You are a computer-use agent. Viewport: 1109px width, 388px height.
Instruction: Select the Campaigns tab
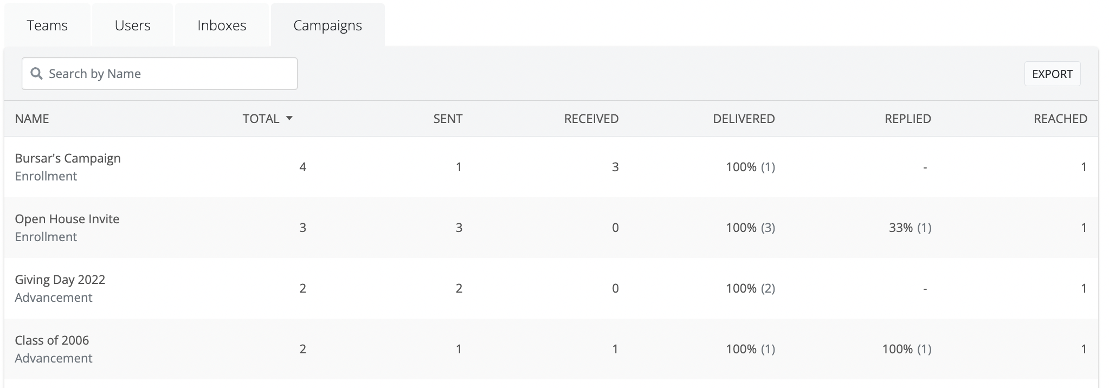pos(327,25)
